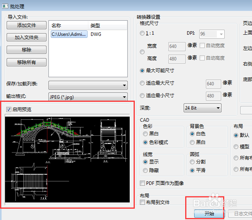Screen dimensions: 252x220
Task: Select 黑白 under 色彩
Action: tap(145, 134)
